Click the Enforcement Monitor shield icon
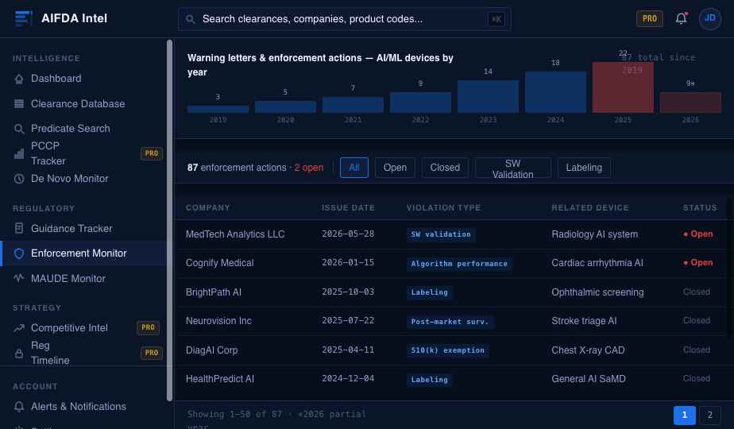This screenshot has height=429, width=734. [x=19, y=253]
